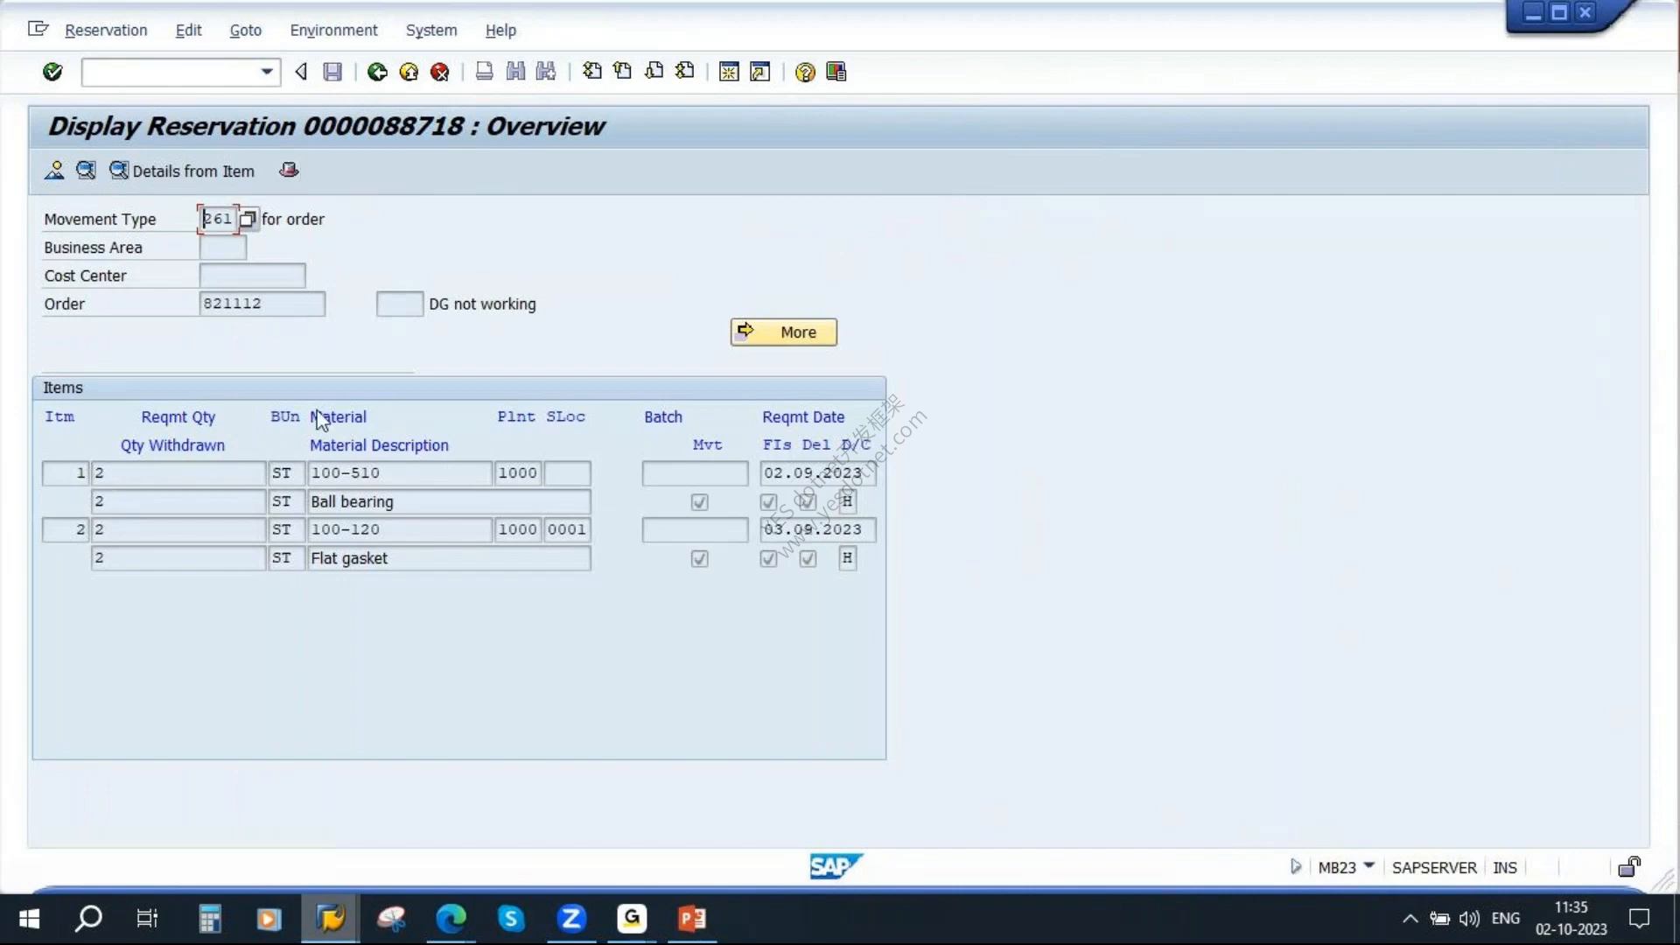Click the Order input field
Viewport: 1680px width, 945px height.
coord(262,304)
